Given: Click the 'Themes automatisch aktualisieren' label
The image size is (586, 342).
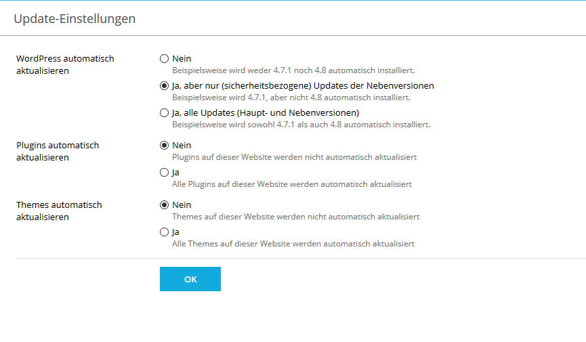Looking at the screenshot, I should coord(58,211).
